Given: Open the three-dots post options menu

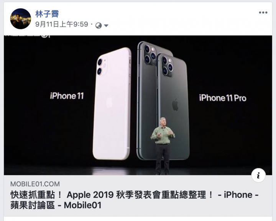Looking at the screenshot, I should click(263, 13).
